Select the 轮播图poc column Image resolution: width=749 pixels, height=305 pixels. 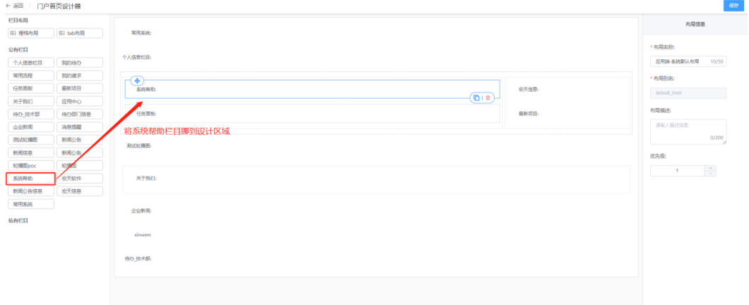click(x=31, y=166)
